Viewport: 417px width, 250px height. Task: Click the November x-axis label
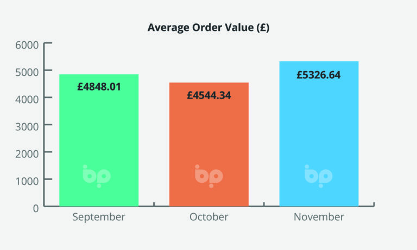(319, 217)
